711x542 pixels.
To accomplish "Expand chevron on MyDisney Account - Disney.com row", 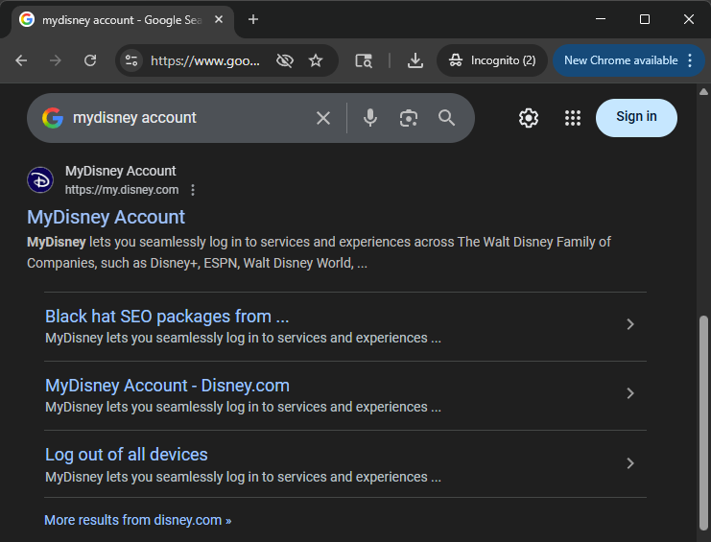I will coord(630,393).
